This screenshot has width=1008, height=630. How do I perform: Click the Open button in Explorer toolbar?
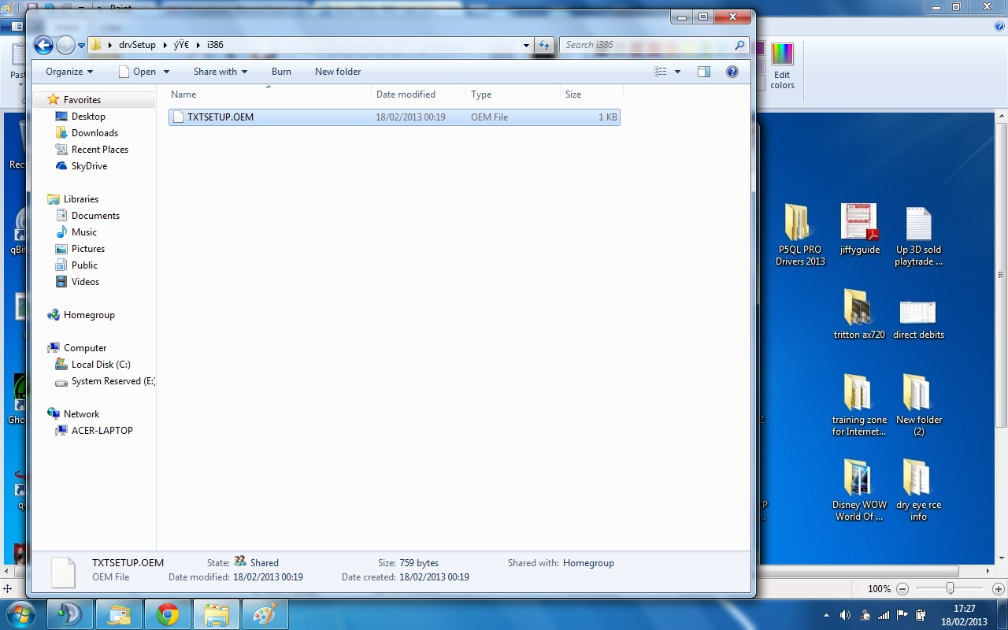pos(137,72)
